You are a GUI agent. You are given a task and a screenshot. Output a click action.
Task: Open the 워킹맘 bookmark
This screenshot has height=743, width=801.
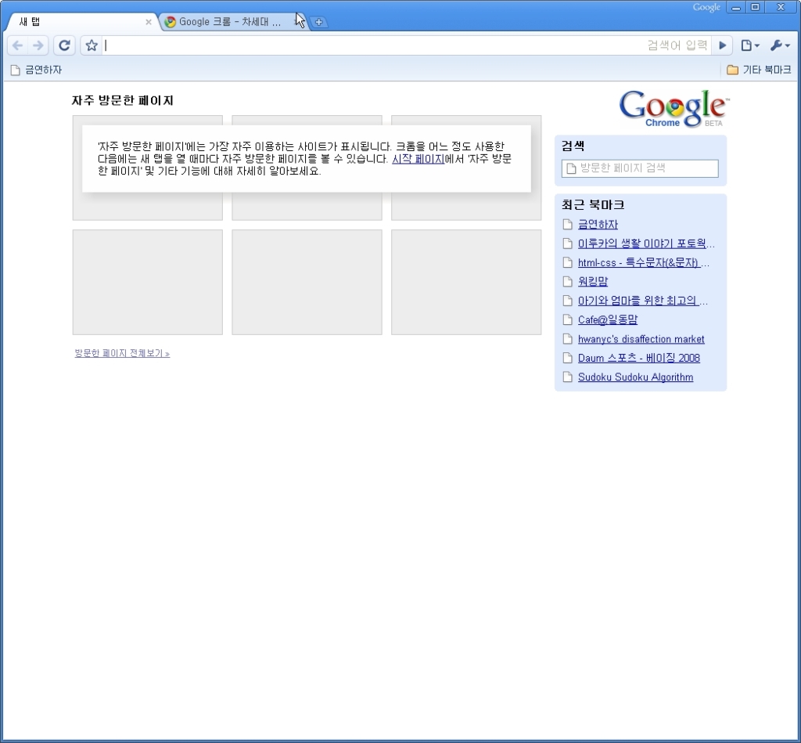593,282
